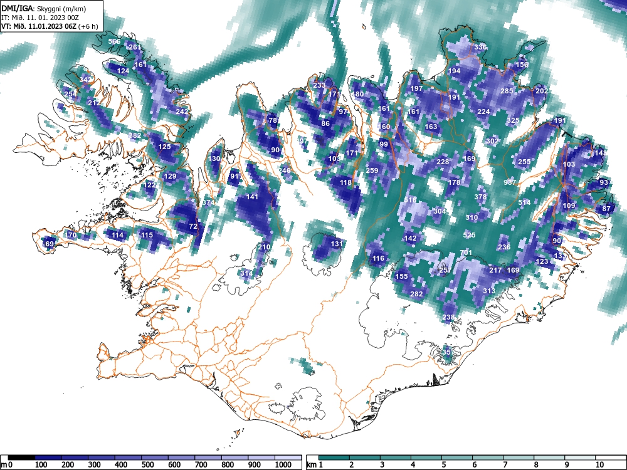Click the 336 value in the northeast
Screen dimensions: 627x470
(x=481, y=47)
